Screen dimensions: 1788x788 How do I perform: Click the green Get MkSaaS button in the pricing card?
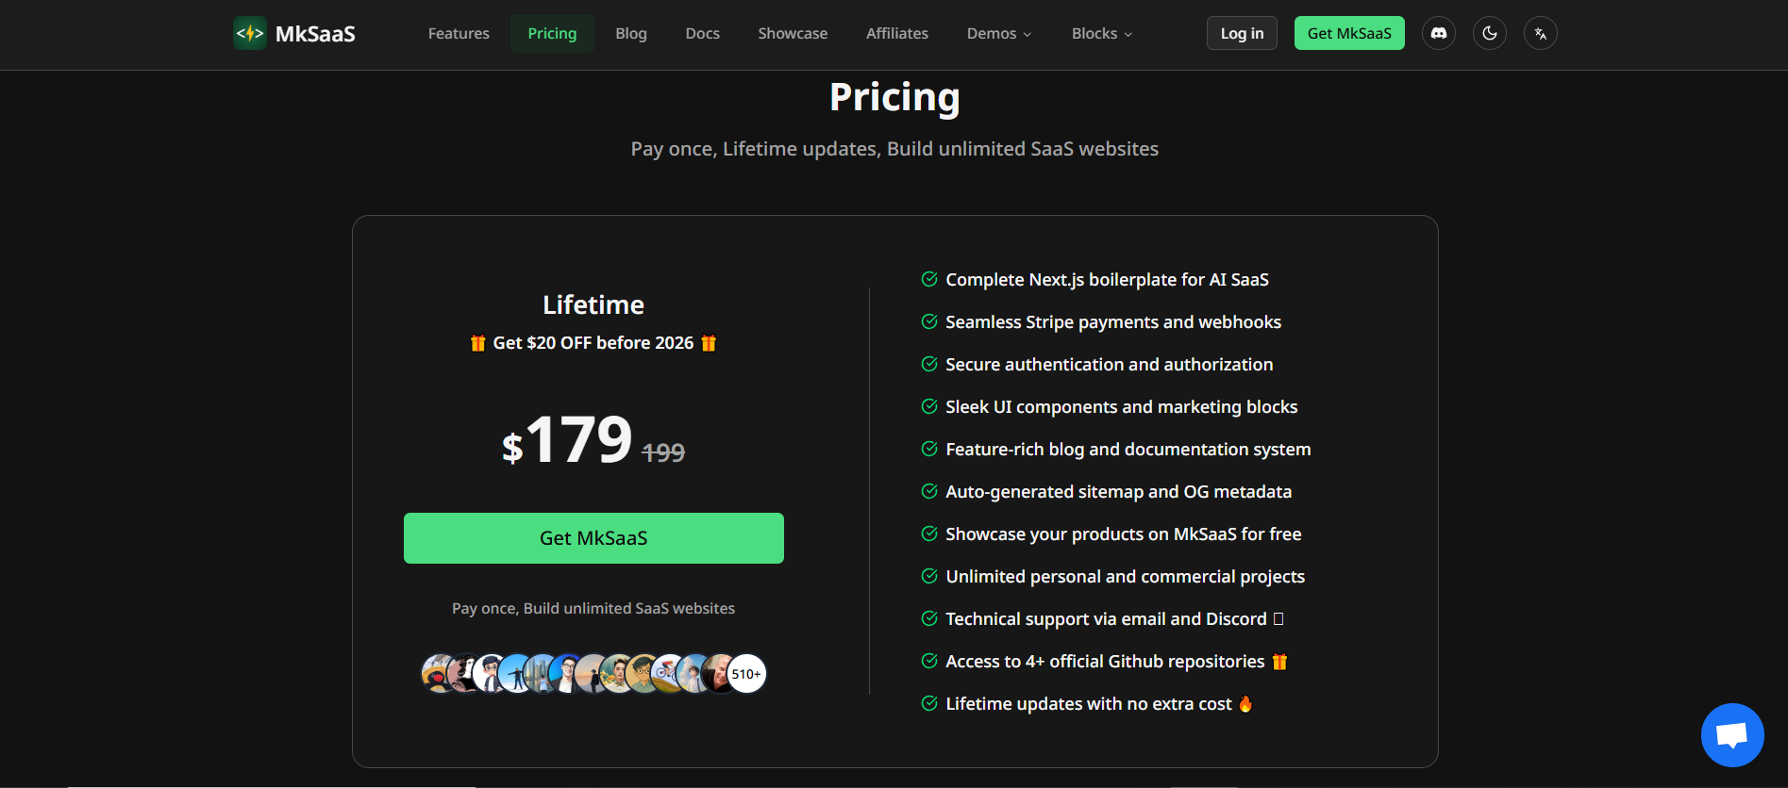coord(593,538)
